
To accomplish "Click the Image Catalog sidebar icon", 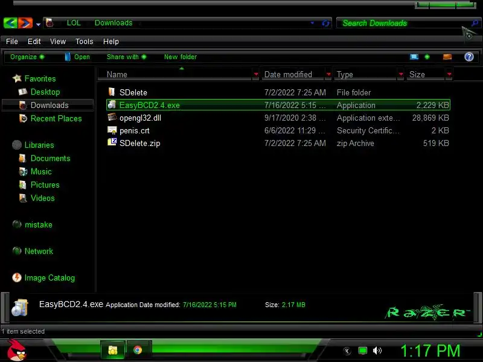I will coord(17,278).
